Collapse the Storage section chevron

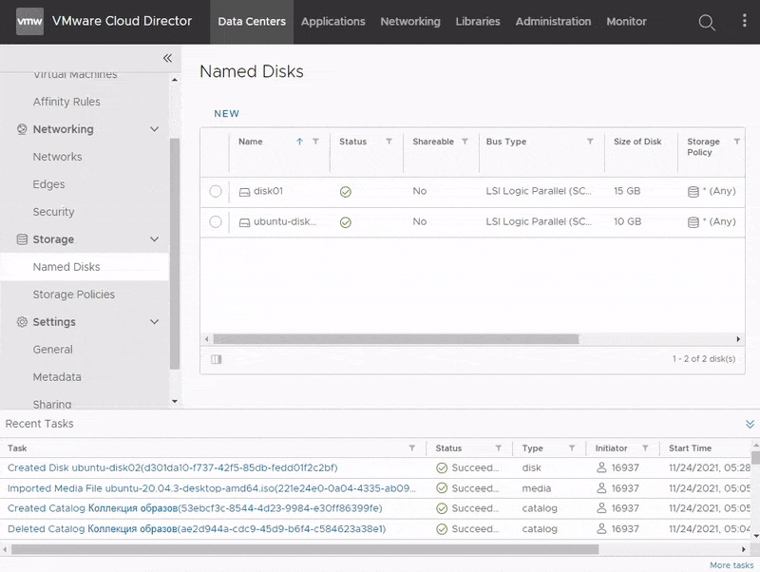coord(154,239)
